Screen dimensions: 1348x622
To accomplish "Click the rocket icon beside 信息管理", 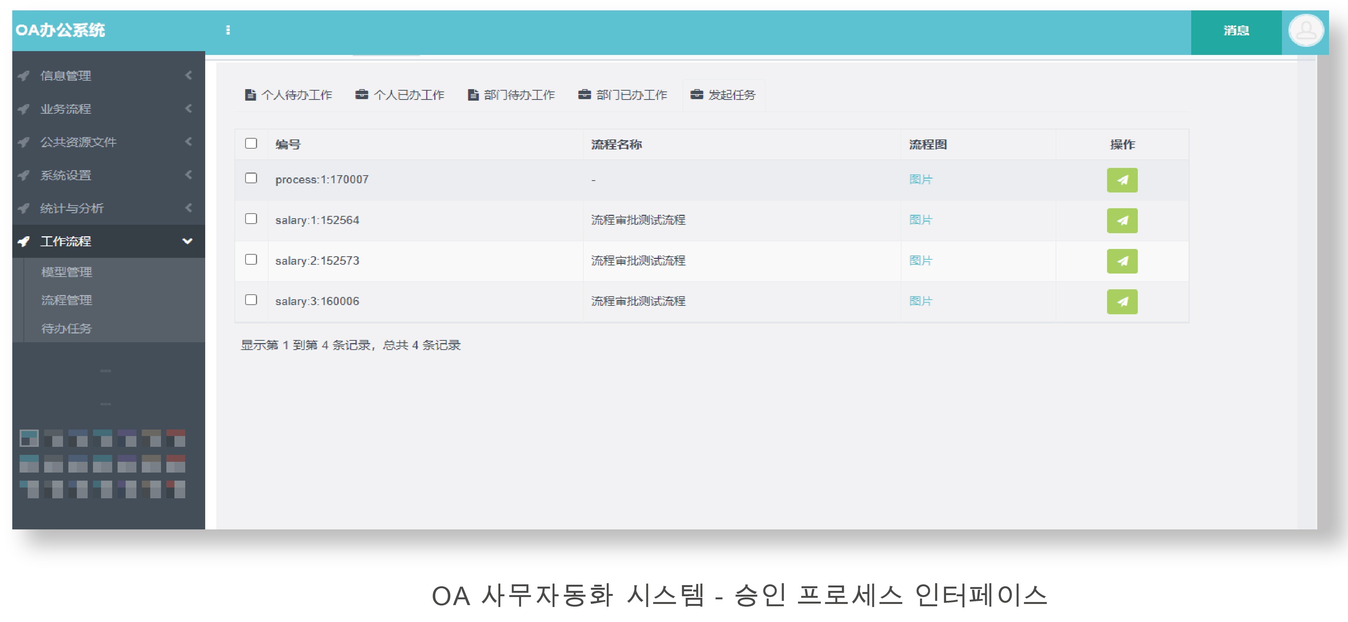I will coord(23,76).
